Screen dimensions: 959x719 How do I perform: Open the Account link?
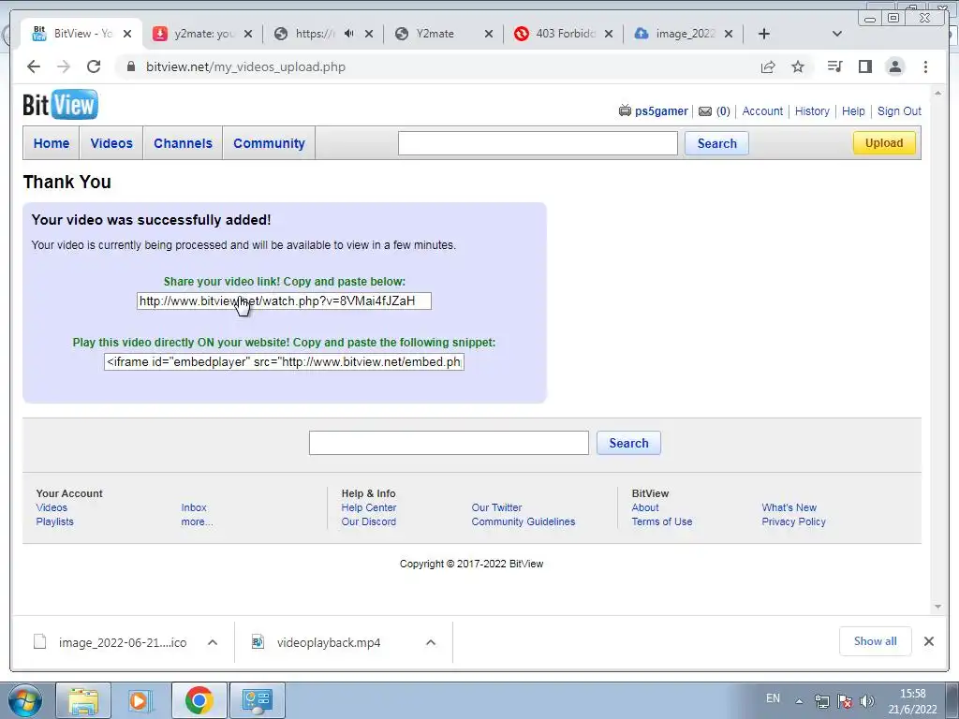click(x=762, y=111)
